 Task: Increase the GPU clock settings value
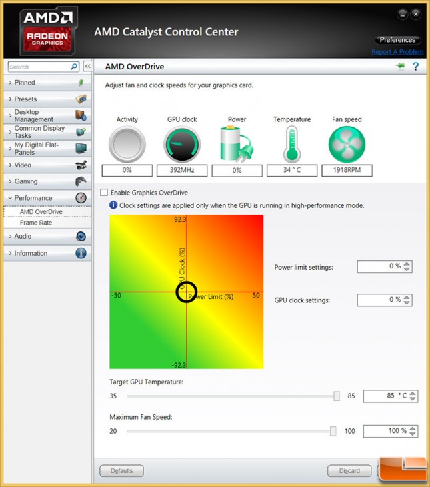click(407, 297)
